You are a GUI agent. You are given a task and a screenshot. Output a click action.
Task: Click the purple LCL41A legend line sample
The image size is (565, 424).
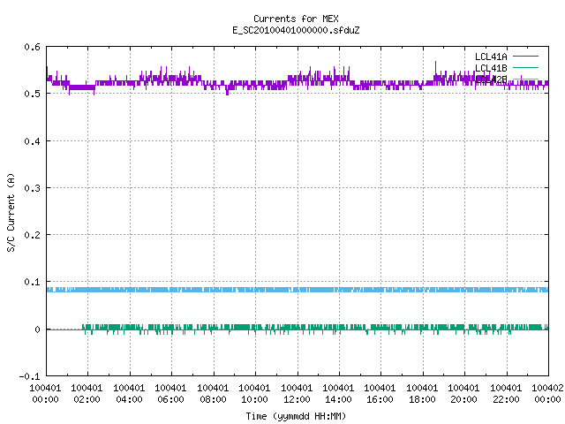coord(525,57)
